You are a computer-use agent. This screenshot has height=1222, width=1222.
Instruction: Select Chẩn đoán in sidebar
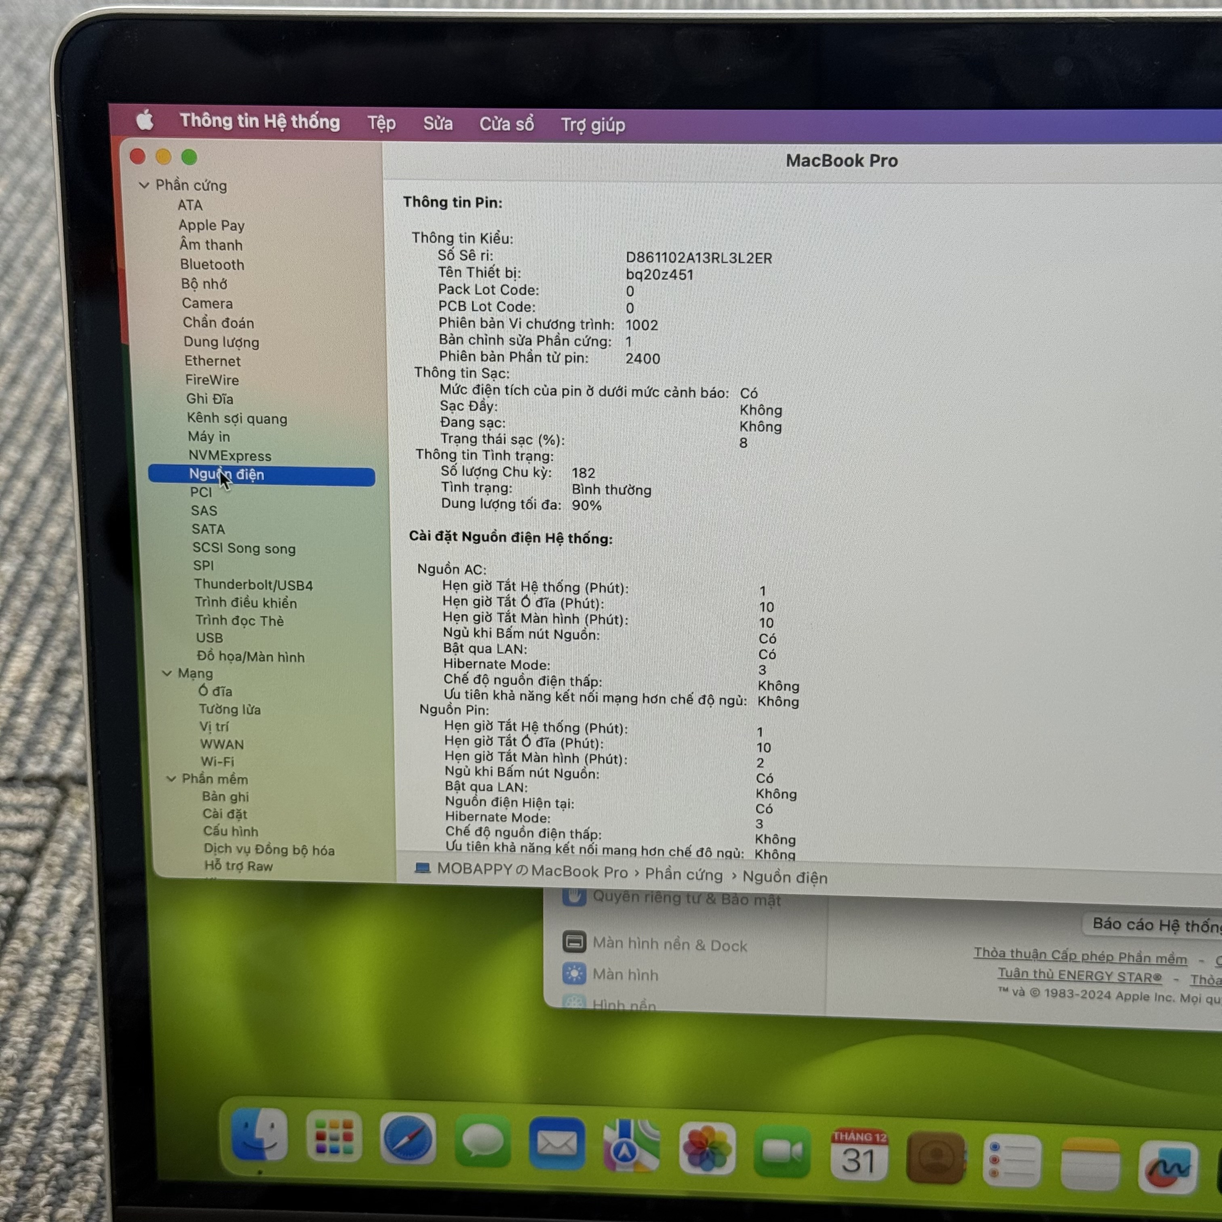[218, 322]
